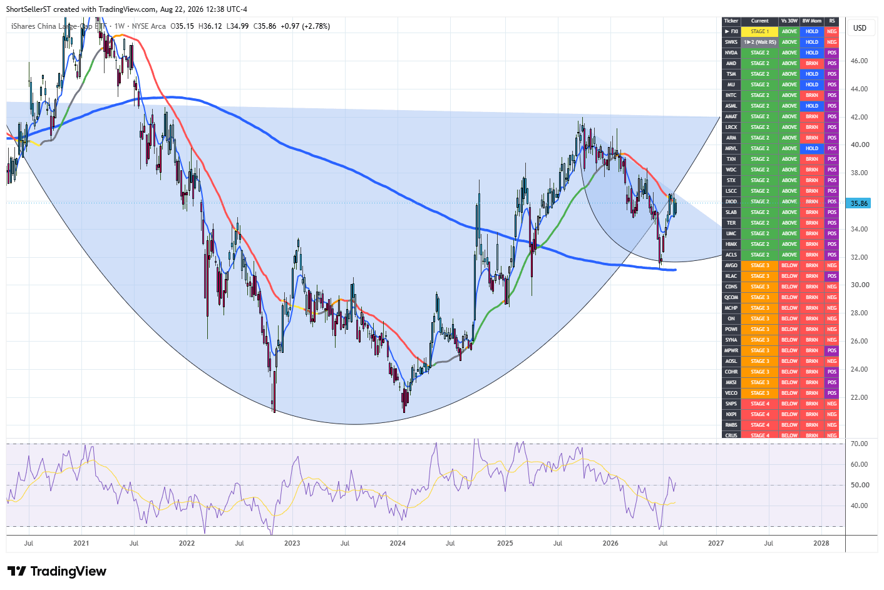Click the AMD ticker cell
The image size is (884, 590).
pyautogui.click(x=731, y=63)
